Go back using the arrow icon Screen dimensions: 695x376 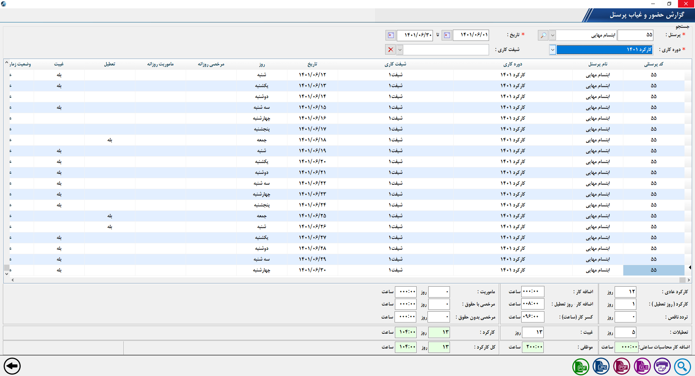pyautogui.click(x=12, y=366)
